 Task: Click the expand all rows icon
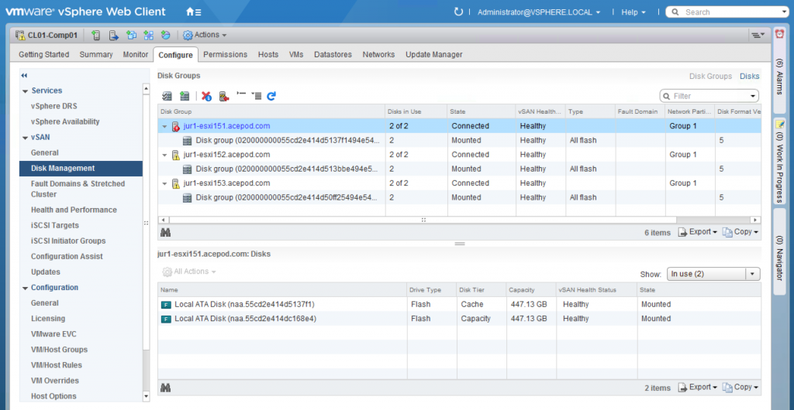pyautogui.click(x=256, y=95)
